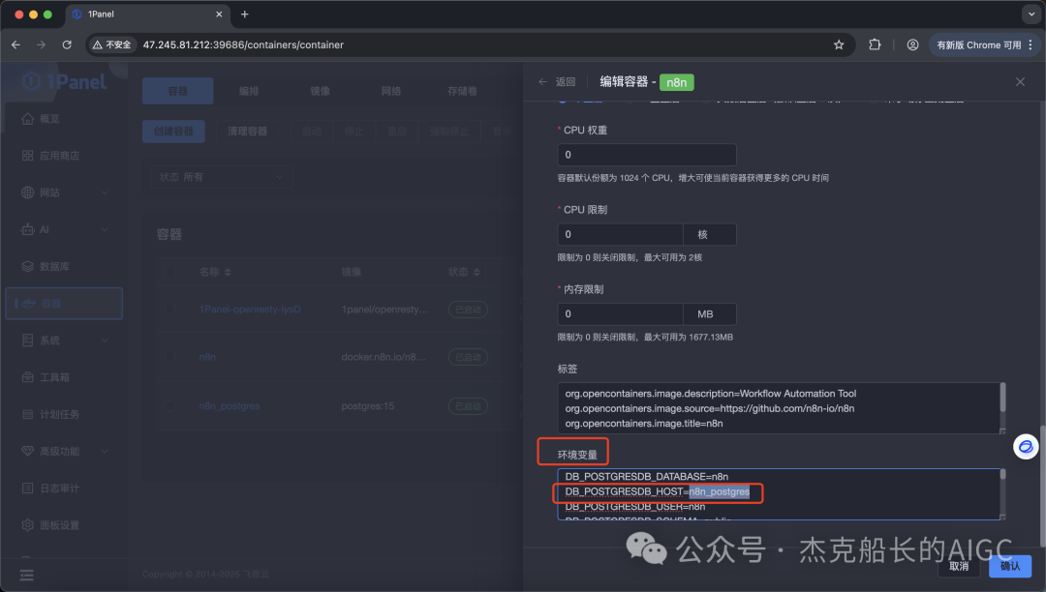This screenshot has width=1046, height=592.
Task: Tick the checkbox for n8n_postgres row
Action: click(169, 405)
